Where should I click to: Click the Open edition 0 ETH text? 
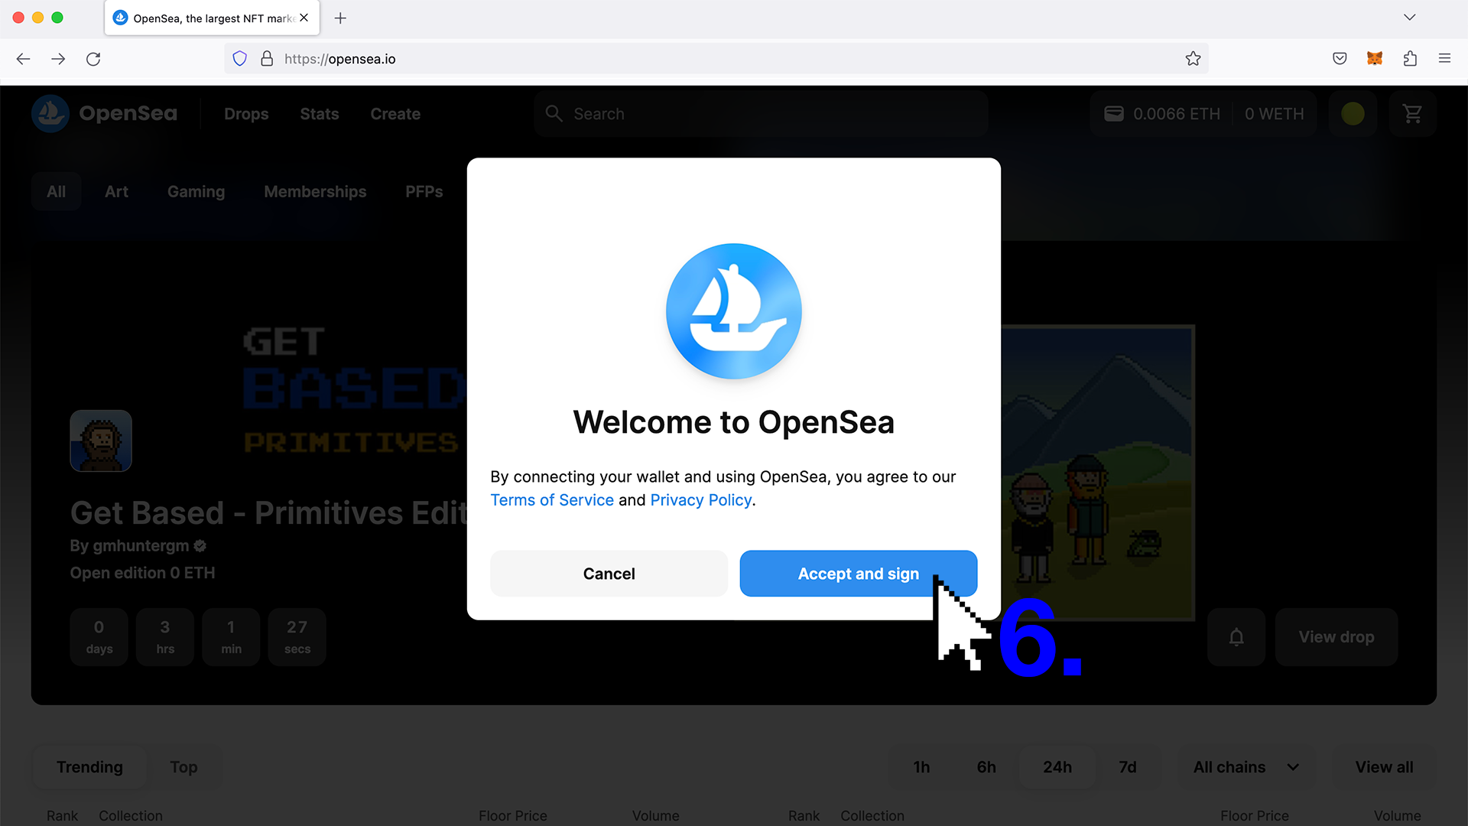click(142, 573)
